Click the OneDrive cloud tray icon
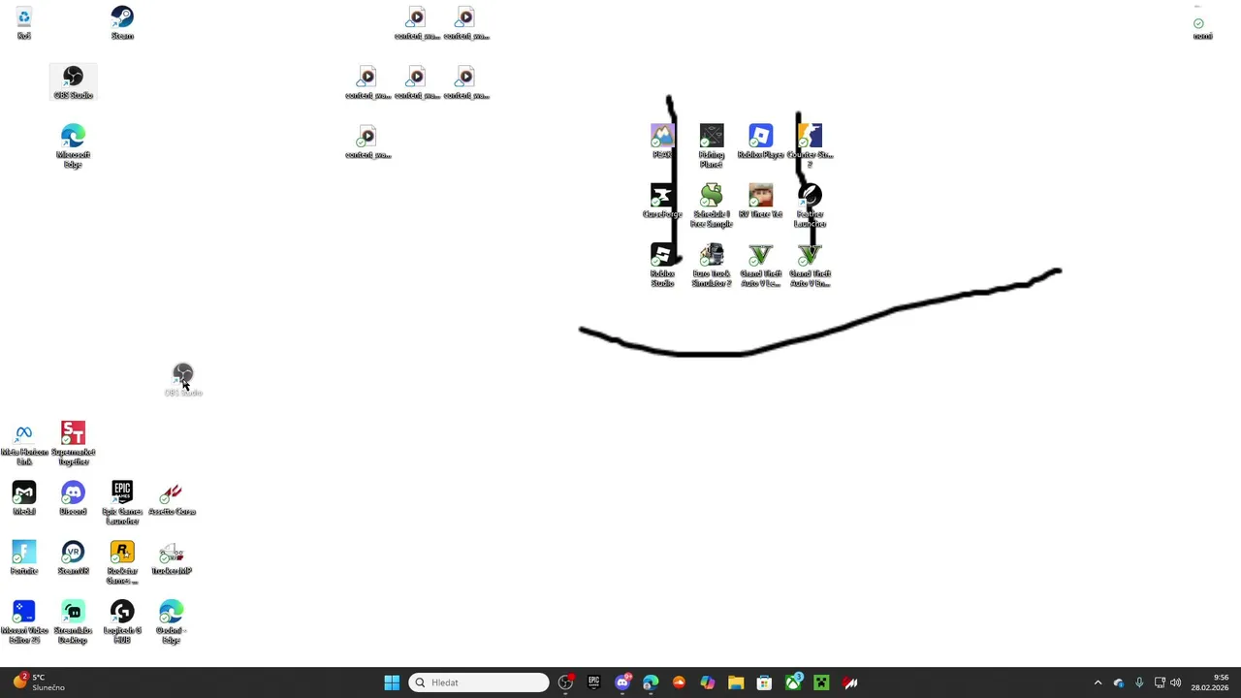1241x698 pixels. [1119, 682]
